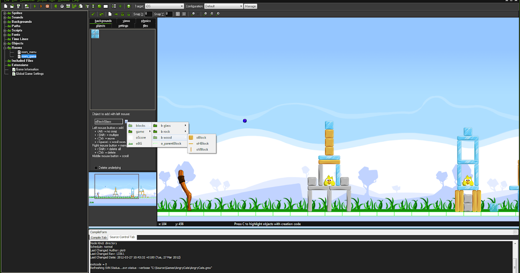
Task: Open the b glass submenu
Action: point(170,125)
